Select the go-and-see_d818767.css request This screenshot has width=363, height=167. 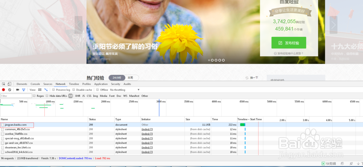pyautogui.click(x=19, y=143)
